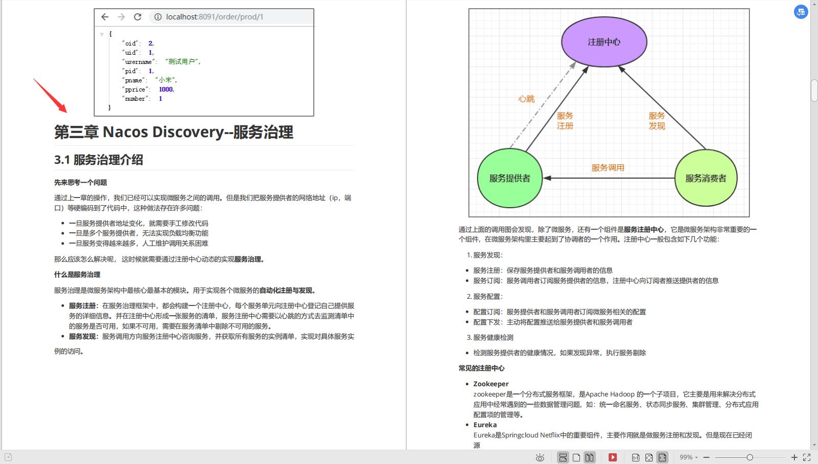
Task: Fit page width to window
Action: pos(662,457)
